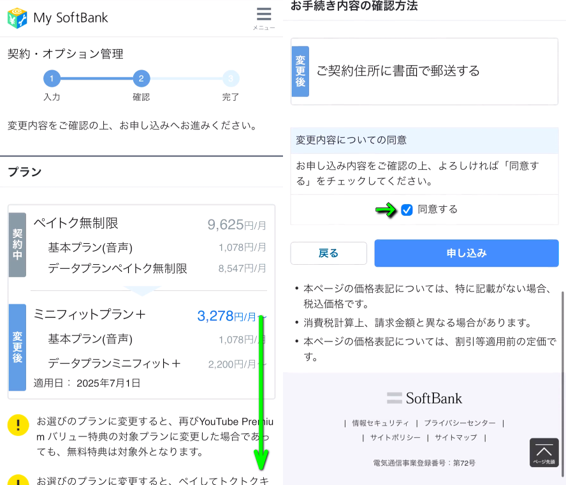The height and width of the screenshot is (485, 566).
Task: Open the プライバシーセンター footer link
Action: (460, 423)
